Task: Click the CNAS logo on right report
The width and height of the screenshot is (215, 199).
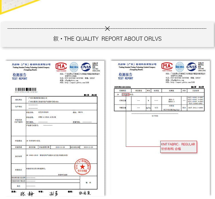Action: click(x=191, y=67)
